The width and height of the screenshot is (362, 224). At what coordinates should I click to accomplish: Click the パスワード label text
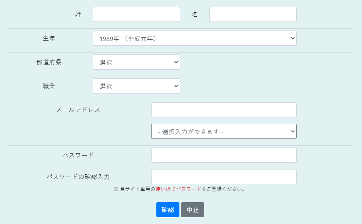78,155
